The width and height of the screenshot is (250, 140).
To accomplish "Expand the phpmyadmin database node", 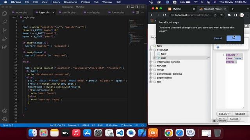I will [151, 78].
